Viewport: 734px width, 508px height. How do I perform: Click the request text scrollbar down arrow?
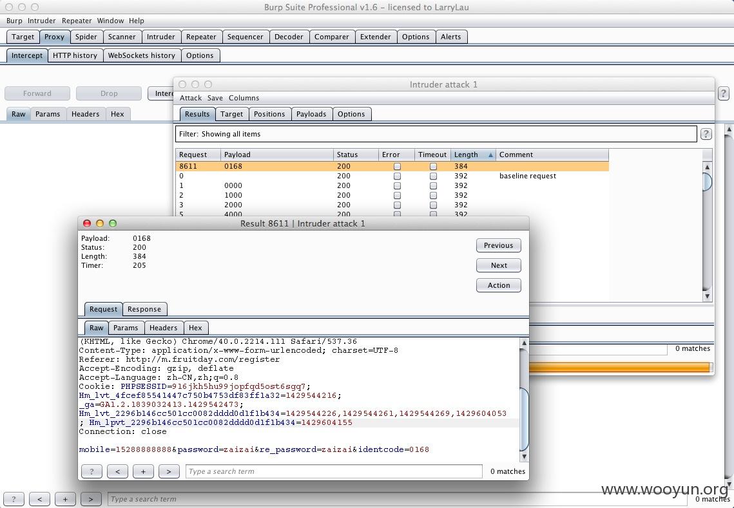(524, 456)
